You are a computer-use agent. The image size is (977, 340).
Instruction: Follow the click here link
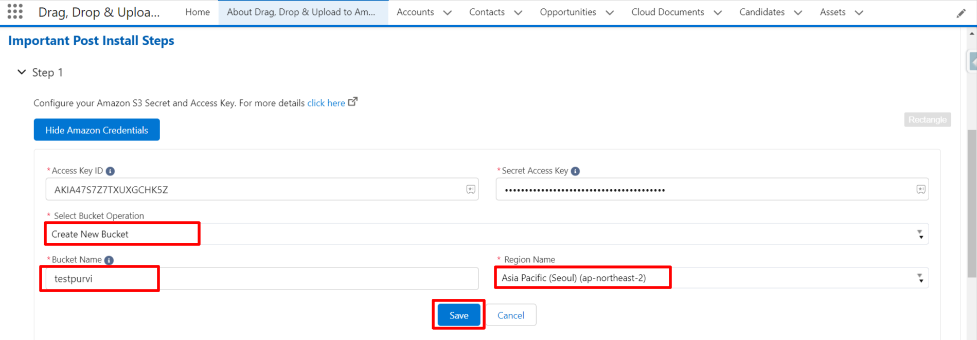(326, 103)
